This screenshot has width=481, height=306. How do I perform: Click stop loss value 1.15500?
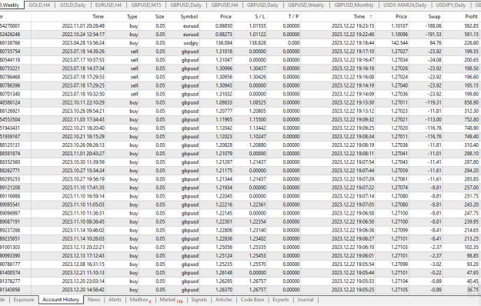coord(257,120)
